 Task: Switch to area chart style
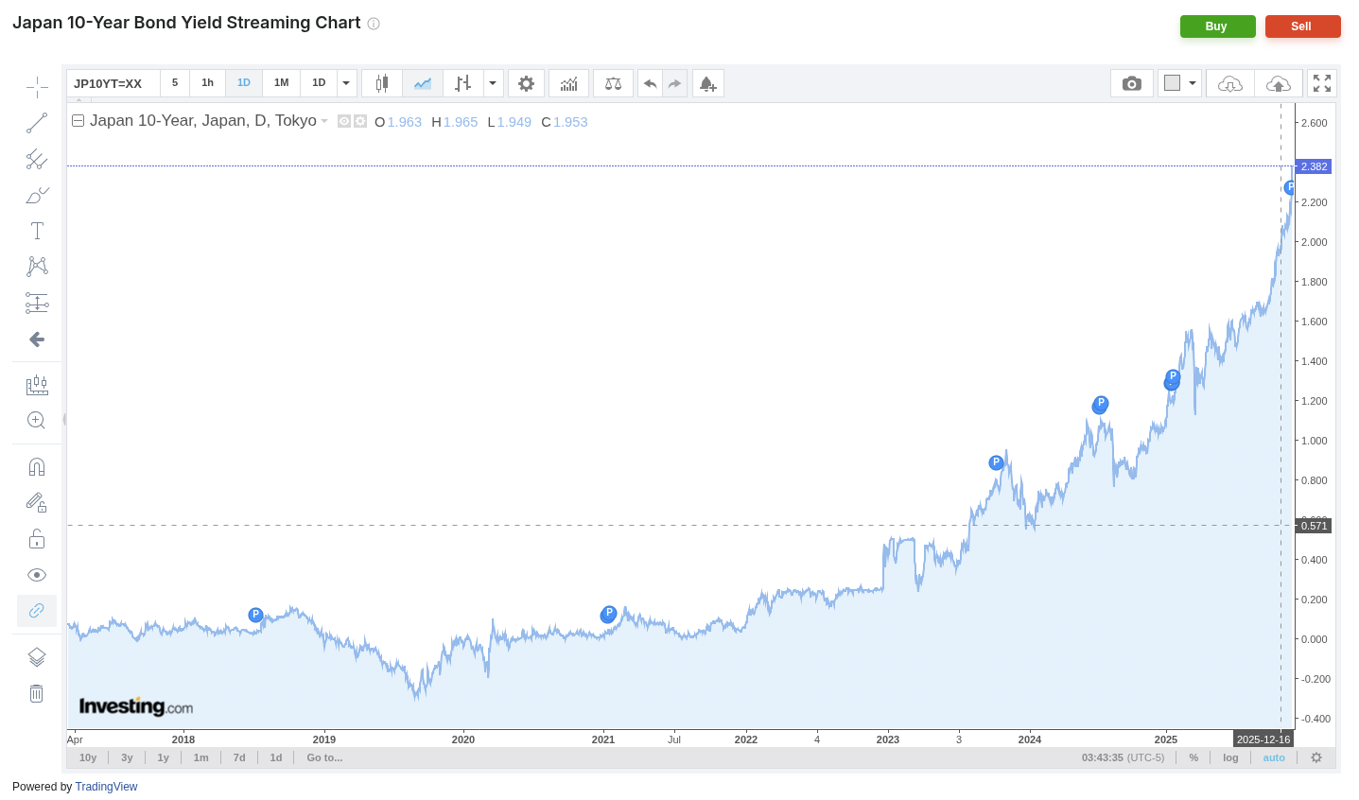423,83
